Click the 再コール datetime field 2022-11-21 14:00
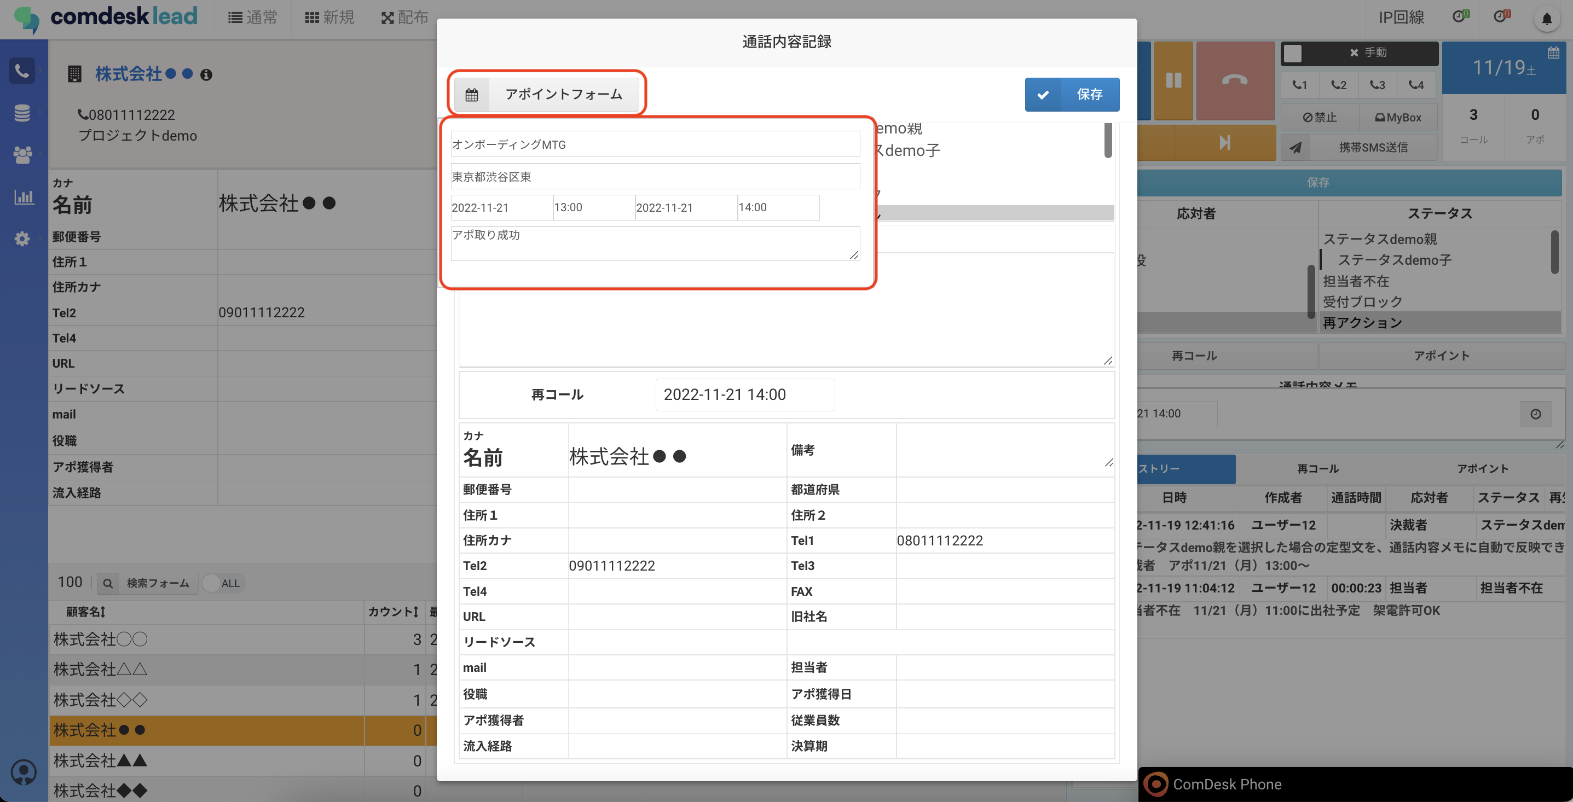 click(x=745, y=395)
